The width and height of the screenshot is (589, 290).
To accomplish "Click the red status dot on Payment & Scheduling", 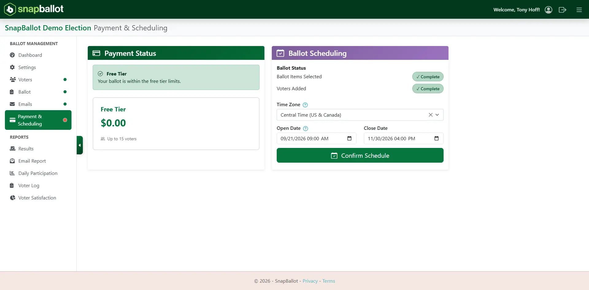I will click(65, 120).
